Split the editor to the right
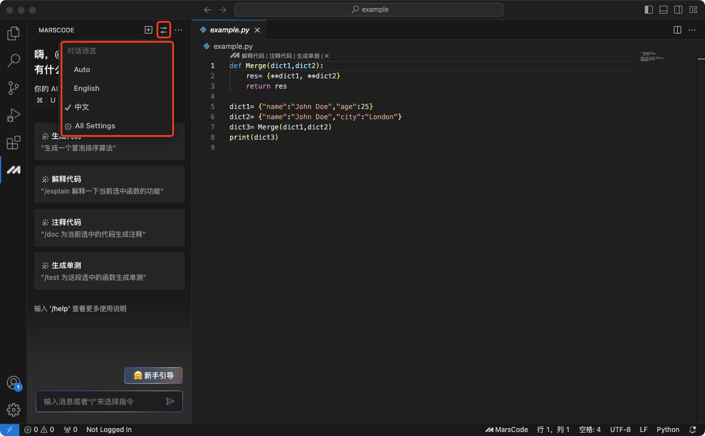This screenshot has height=436, width=705. point(677,30)
